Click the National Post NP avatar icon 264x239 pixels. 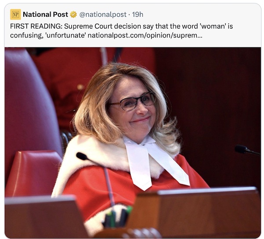[x=15, y=14]
